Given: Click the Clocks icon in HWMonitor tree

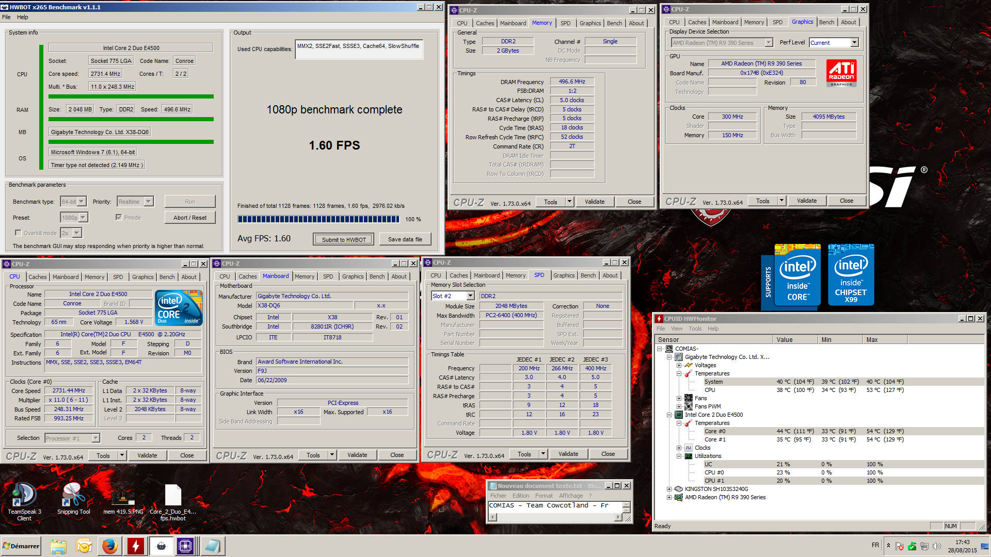Looking at the screenshot, I should click(689, 448).
